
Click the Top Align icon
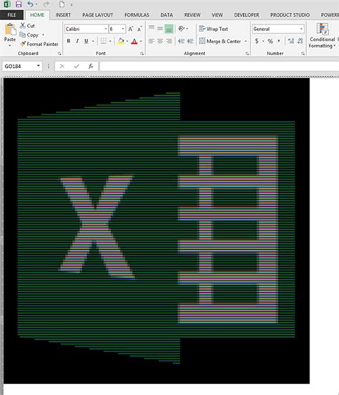click(x=152, y=28)
